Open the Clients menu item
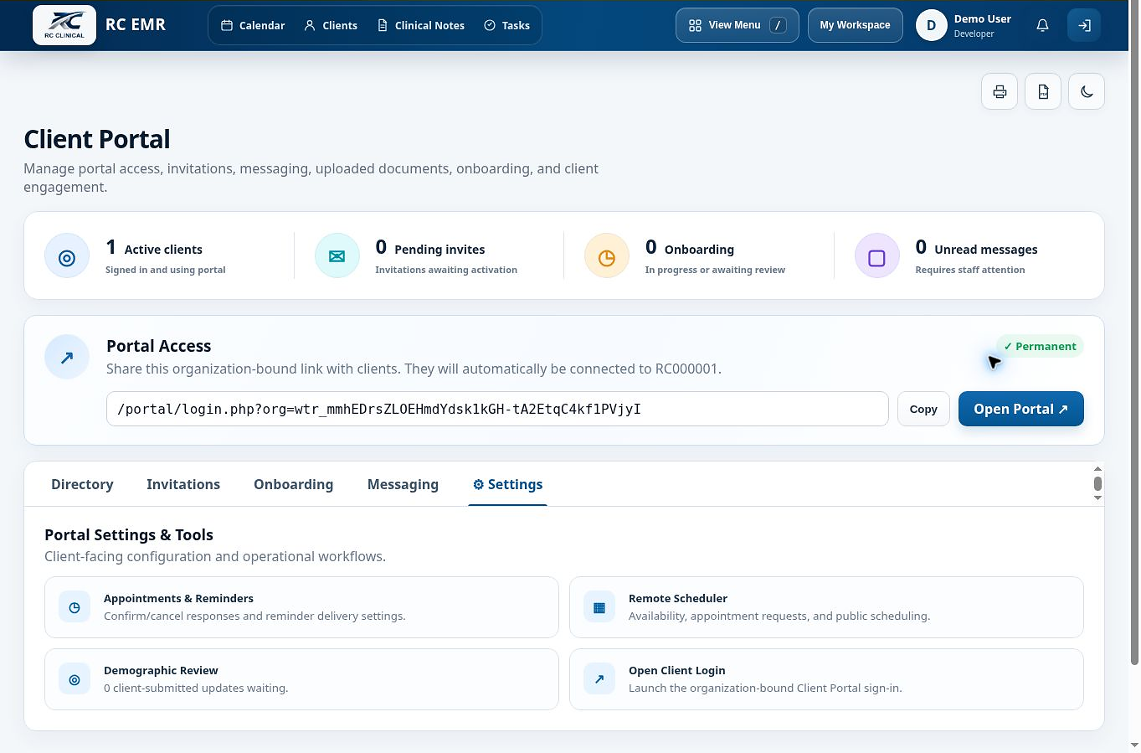Viewport: 1141px width, 753px height. [331, 25]
